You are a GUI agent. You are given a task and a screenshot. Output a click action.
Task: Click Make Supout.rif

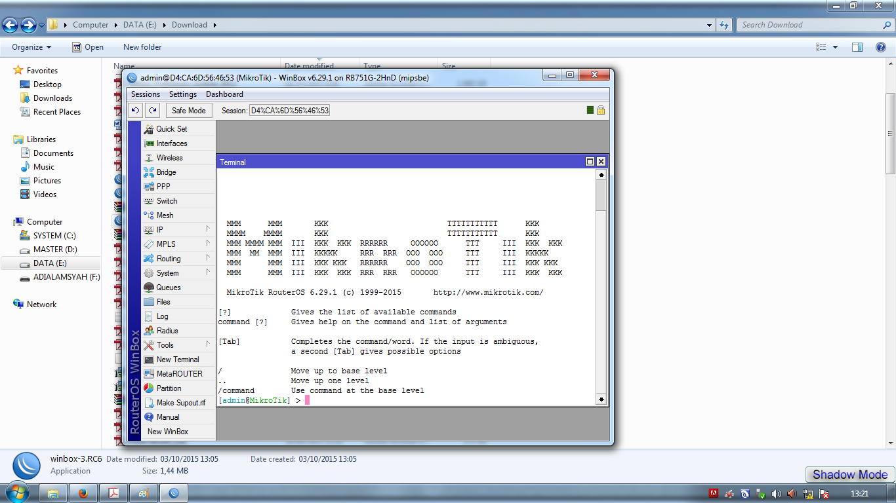pos(178,403)
